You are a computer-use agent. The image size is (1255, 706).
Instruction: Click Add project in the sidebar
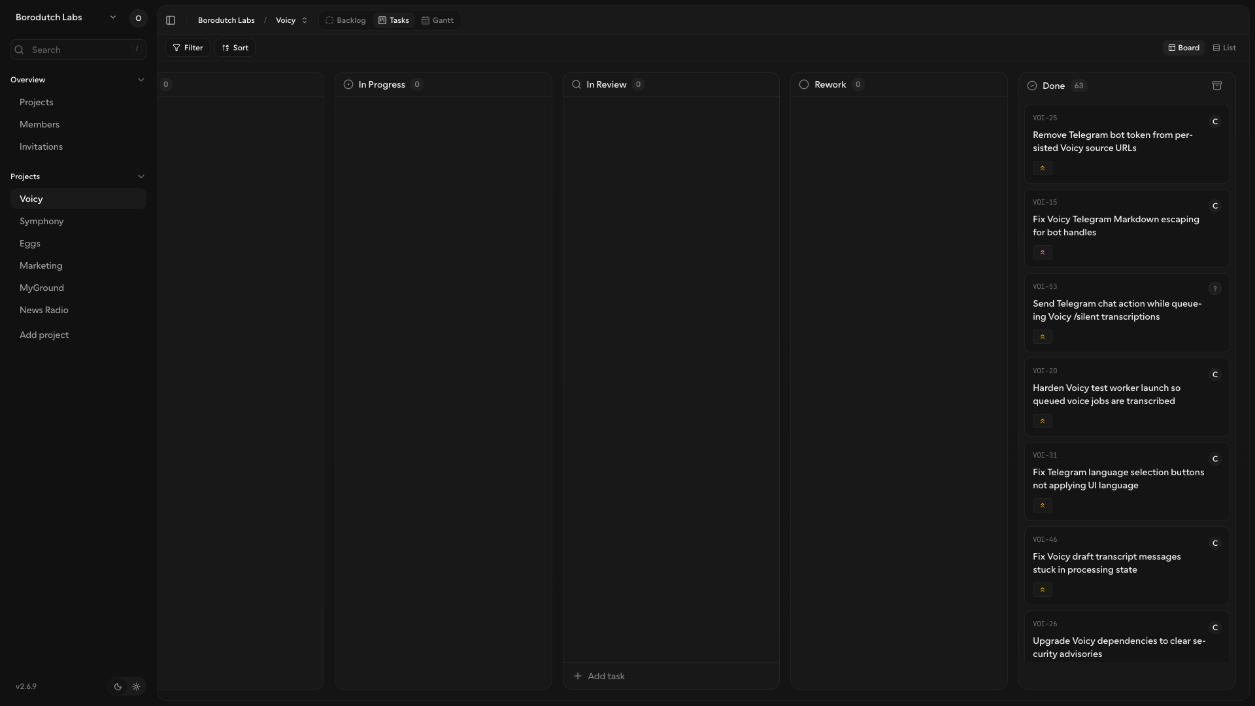pyautogui.click(x=78, y=335)
